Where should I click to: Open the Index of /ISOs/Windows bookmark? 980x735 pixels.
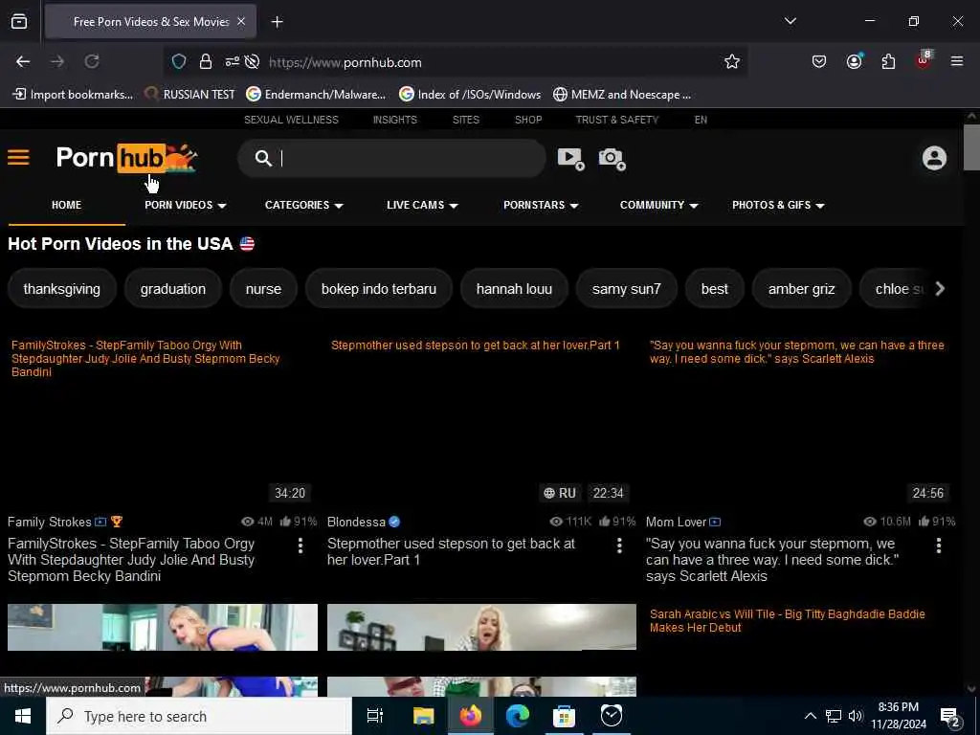[x=469, y=95]
